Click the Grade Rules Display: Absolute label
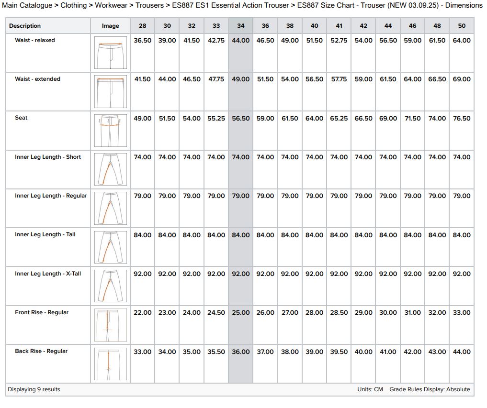Viewport: 487px width, 408px height. (x=430, y=389)
